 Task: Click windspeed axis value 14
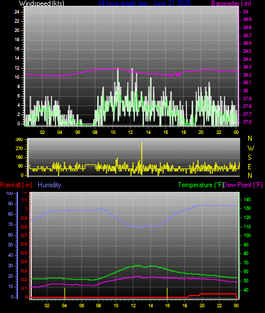pos(17,58)
